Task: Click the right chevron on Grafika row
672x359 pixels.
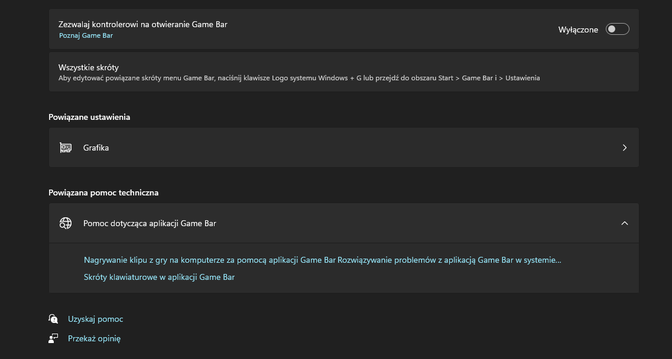Action: (625, 148)
